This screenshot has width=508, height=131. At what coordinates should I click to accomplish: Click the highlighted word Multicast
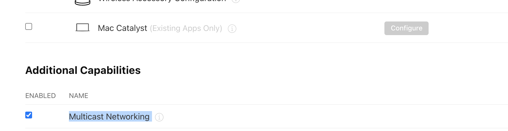(x=86, y=117)
